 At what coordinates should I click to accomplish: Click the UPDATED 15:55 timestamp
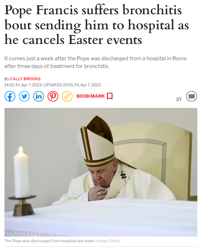point(72,85)
